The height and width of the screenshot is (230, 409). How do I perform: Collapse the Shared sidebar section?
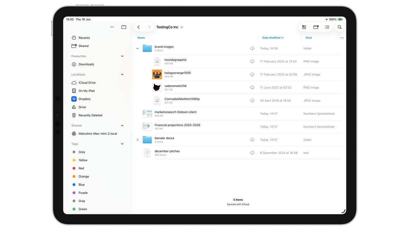(x=122, y=126)
